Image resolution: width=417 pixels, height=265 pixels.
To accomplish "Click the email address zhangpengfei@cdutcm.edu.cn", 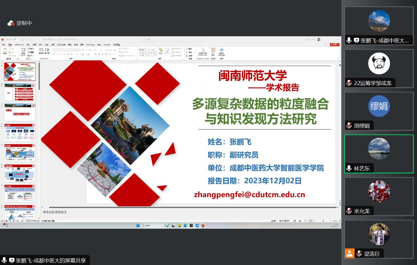I will (x=249, y=194).
